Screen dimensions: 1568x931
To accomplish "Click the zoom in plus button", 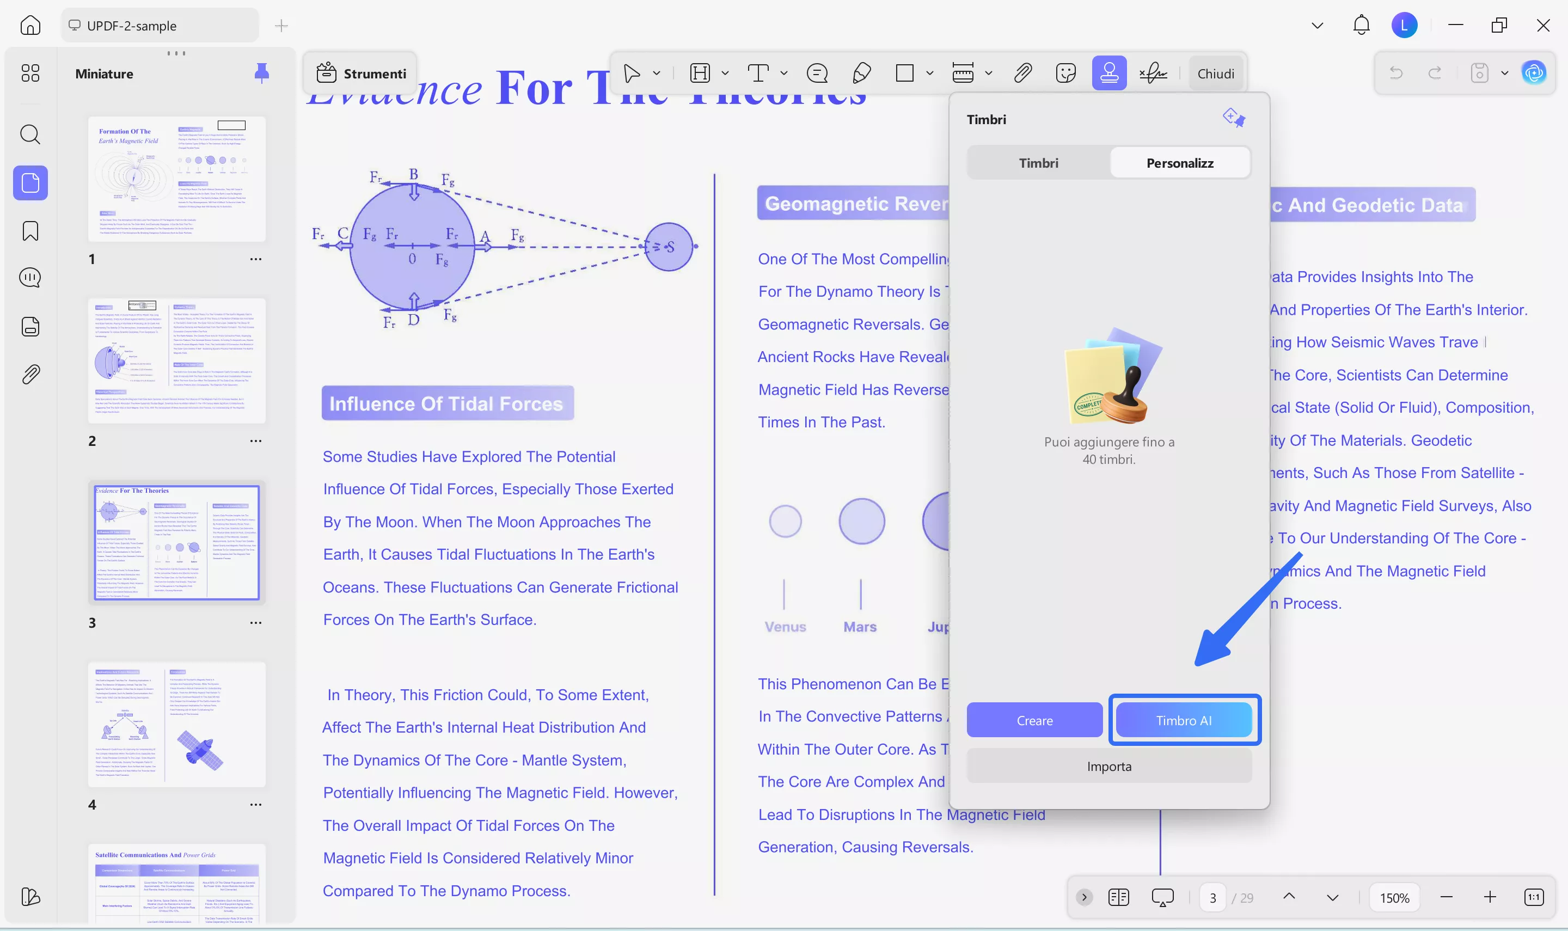I will [1490, 897].
